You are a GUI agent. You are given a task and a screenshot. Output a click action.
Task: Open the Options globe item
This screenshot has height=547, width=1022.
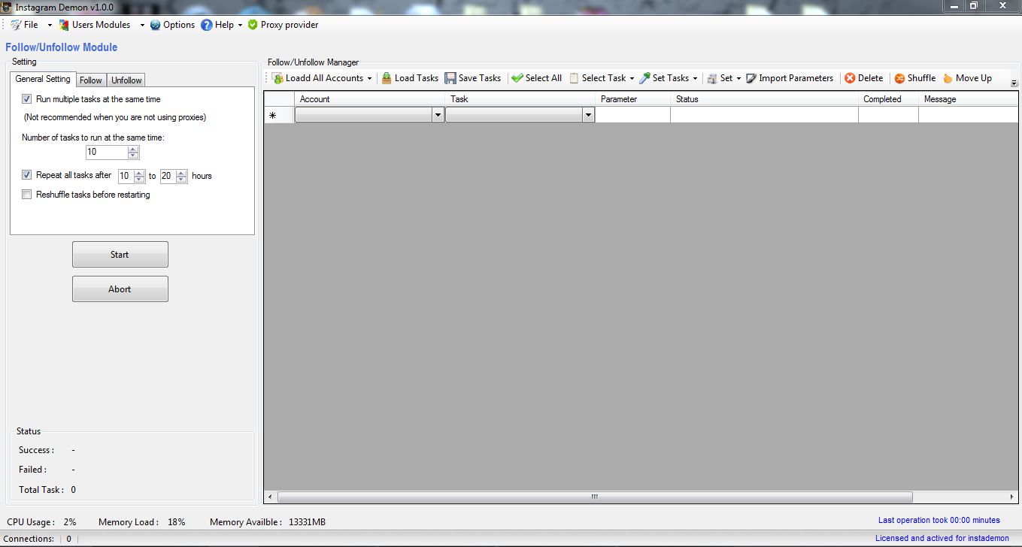[172, 25]
